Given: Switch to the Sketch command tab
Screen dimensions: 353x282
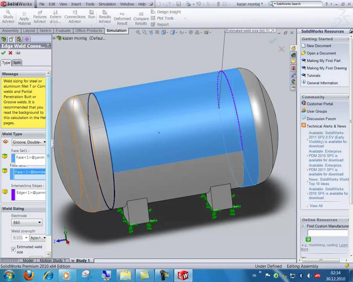Looking at the screenshot, I should (45, 31).
